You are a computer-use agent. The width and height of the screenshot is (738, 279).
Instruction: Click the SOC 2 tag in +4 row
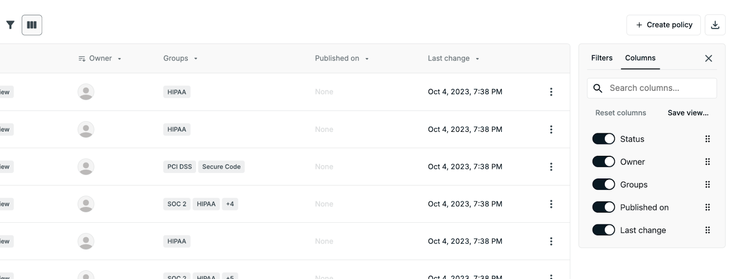pos(177,204)
